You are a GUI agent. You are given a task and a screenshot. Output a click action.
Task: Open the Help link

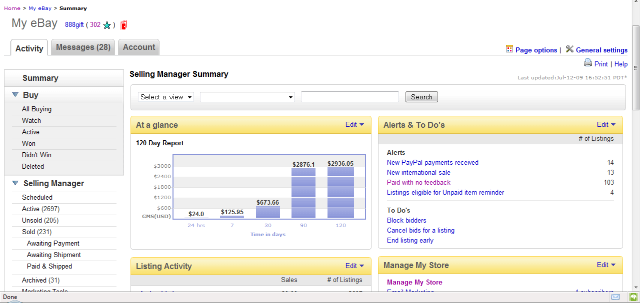[621, 64]
